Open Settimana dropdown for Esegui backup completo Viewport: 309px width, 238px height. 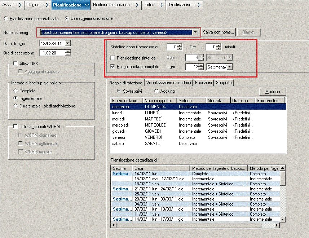point(229,67)
